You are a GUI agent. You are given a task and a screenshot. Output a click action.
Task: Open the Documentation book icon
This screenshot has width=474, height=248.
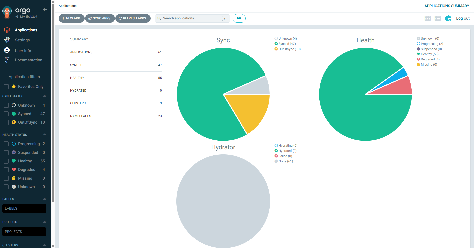(x=7, y=60)
